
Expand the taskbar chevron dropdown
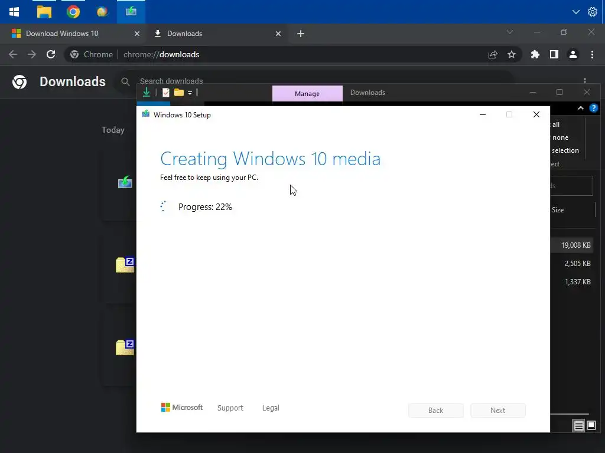pos(575,12)
